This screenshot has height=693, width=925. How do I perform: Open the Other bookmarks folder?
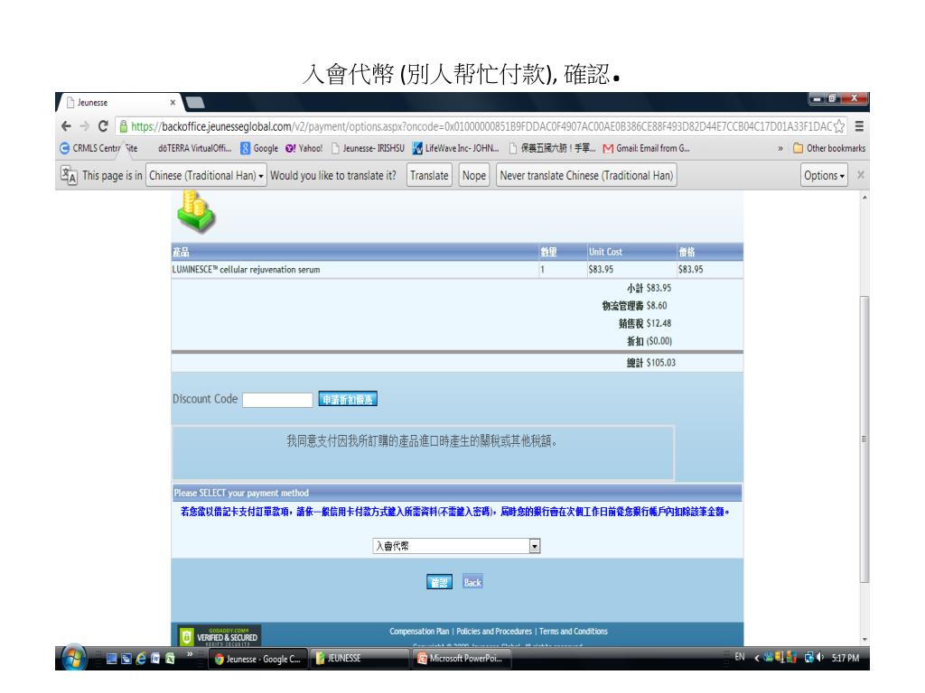coord(829,149)
